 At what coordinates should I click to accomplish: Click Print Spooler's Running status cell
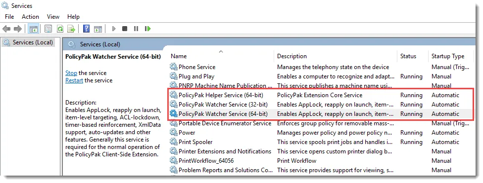pos(411,142)
